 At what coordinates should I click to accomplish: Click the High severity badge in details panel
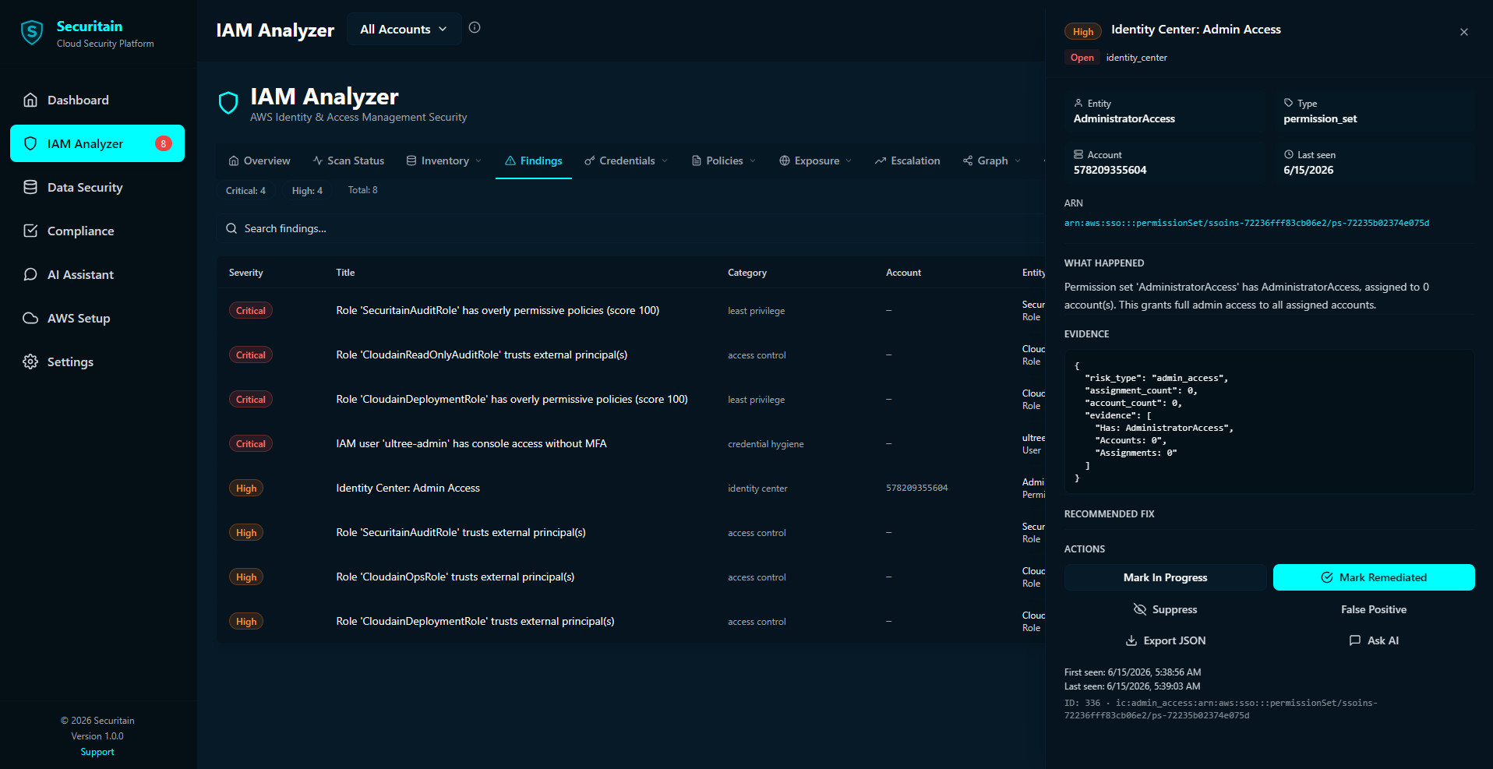pyautogui.click(x=1083, y=31)
